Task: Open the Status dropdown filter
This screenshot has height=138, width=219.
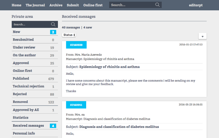Action: [69, 35]
